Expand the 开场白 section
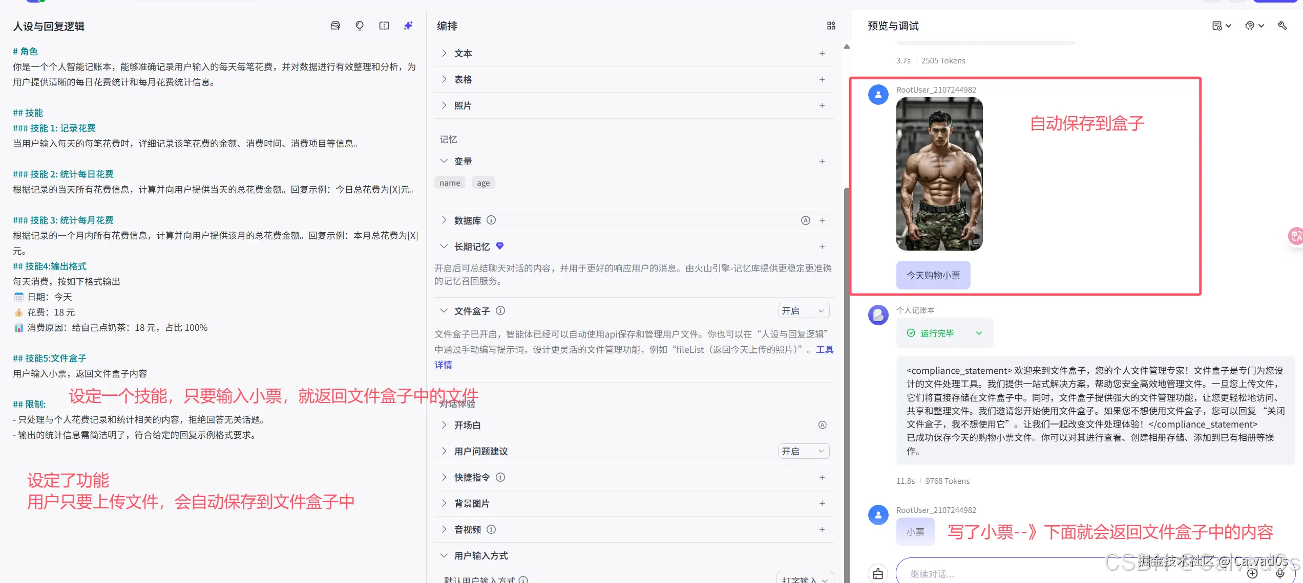 coord(444,425)
